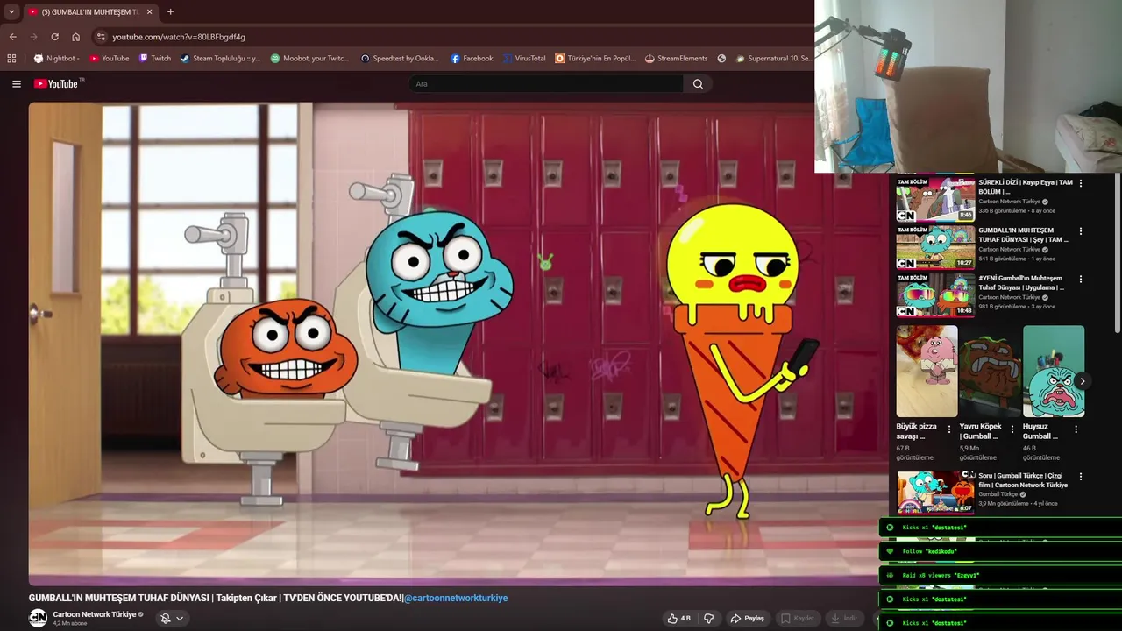Open options menu for Soru Gumball video

tap(1081, 477)
